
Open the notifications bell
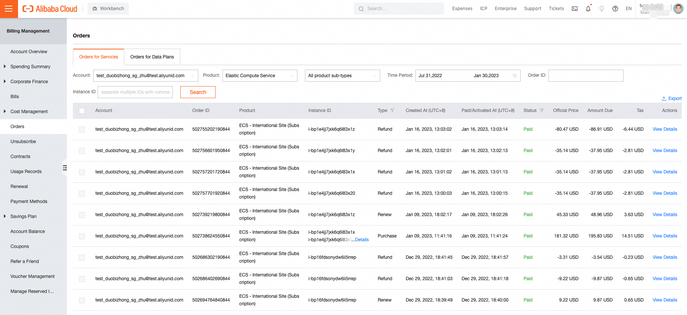pos(588,9)
